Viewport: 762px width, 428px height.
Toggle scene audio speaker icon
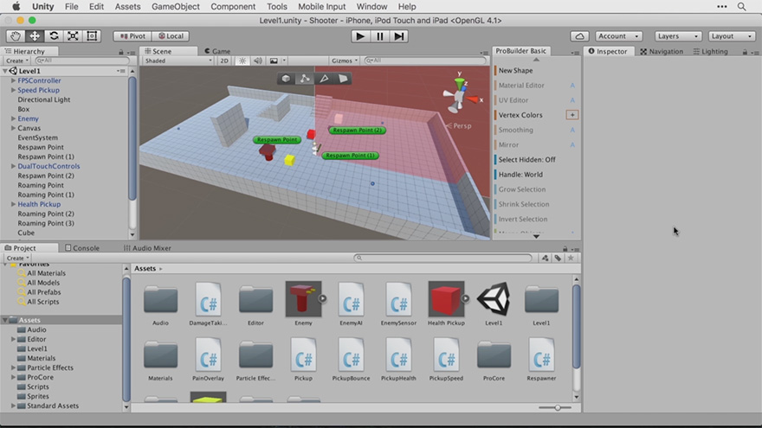point(257,61)
